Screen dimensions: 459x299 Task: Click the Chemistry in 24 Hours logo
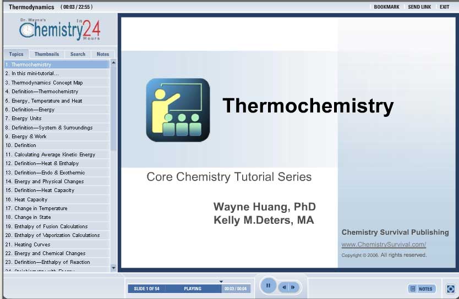(x=59, y=29)
